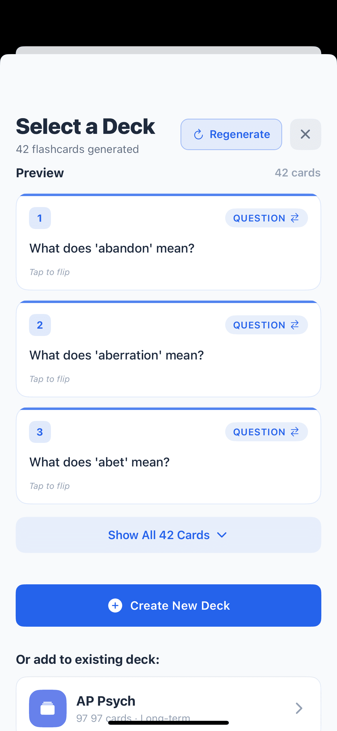337x731 pixels.
Task: Click the regenerate refresh icon
Action: point(199,134)
